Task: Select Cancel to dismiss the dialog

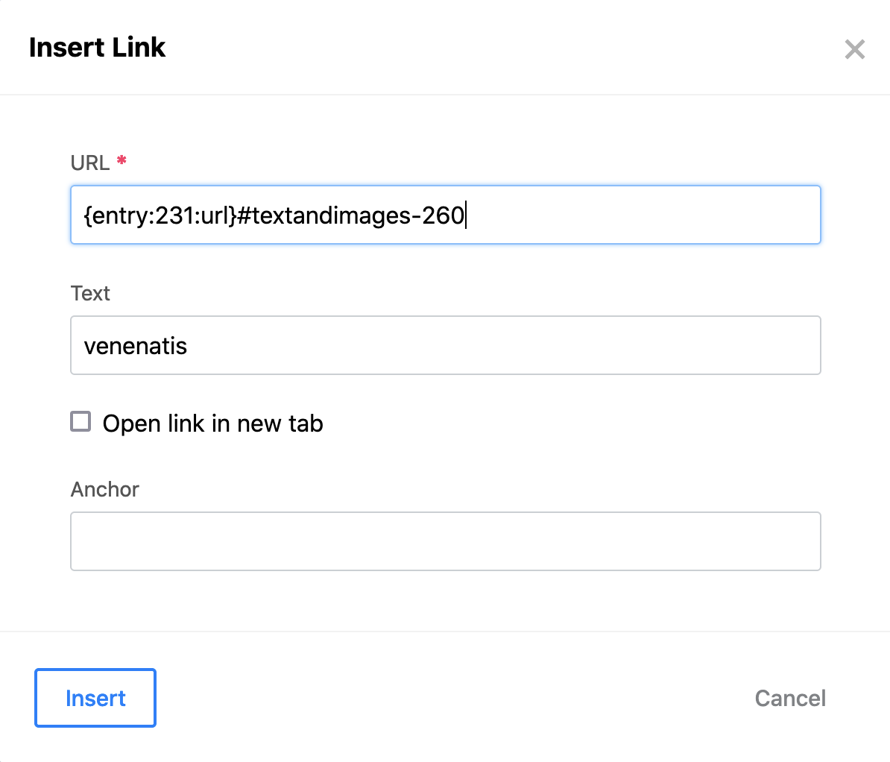Action: point(790,698)
